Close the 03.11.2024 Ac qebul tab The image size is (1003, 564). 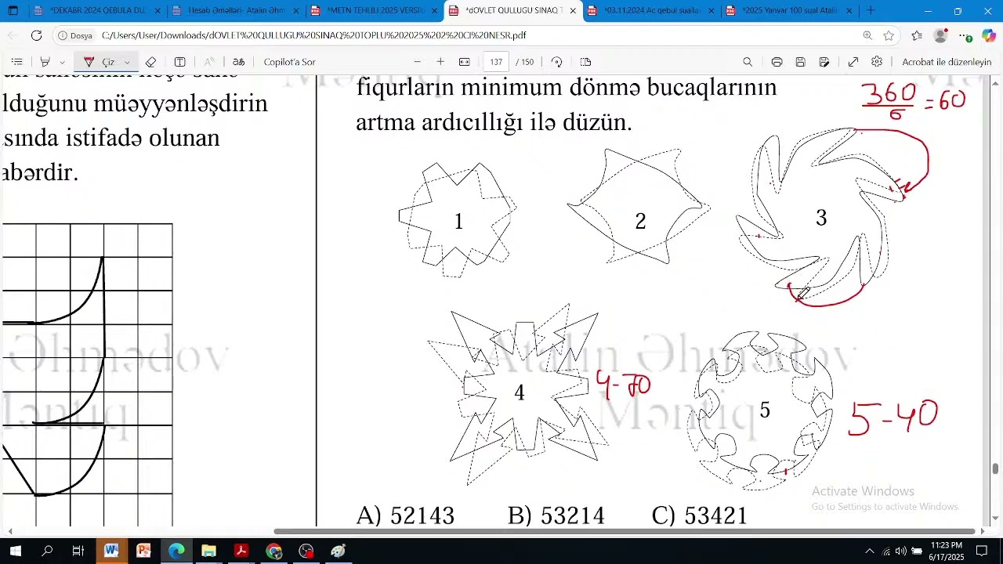click(712, 11)
